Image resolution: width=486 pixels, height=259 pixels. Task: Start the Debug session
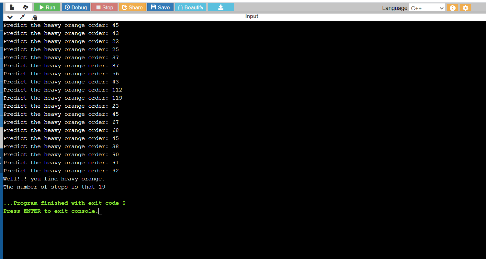coord(76,7)
